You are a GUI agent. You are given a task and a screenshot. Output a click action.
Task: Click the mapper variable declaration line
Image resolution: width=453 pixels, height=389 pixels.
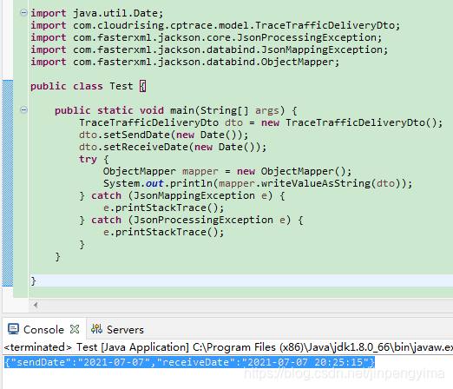pyautogui.click(x=227, y=171)
